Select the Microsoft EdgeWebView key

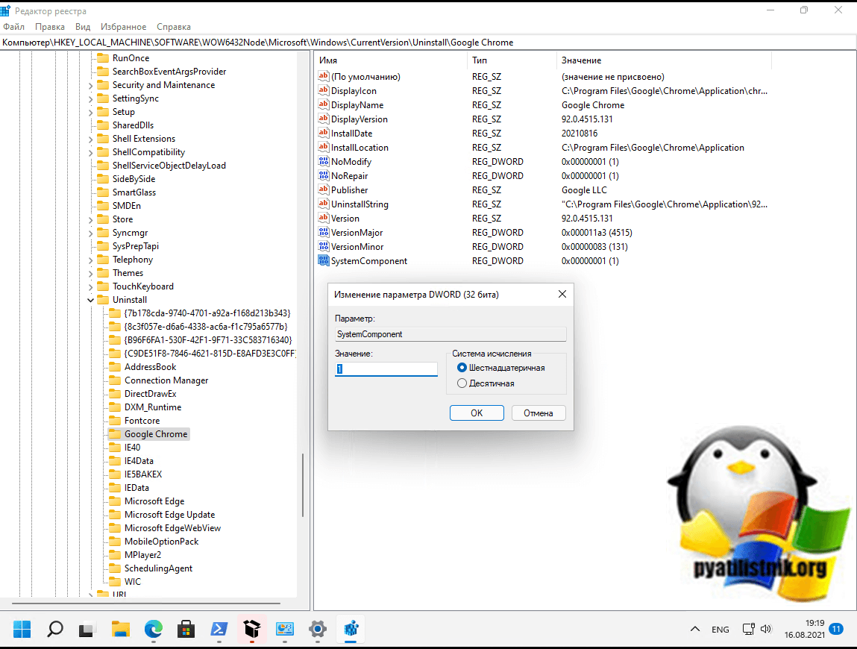point(172,528)
